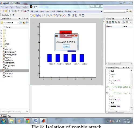Click the MATLAB Start button at bottom left
Viewport: 134px width, 128px height.
point(4,116)
